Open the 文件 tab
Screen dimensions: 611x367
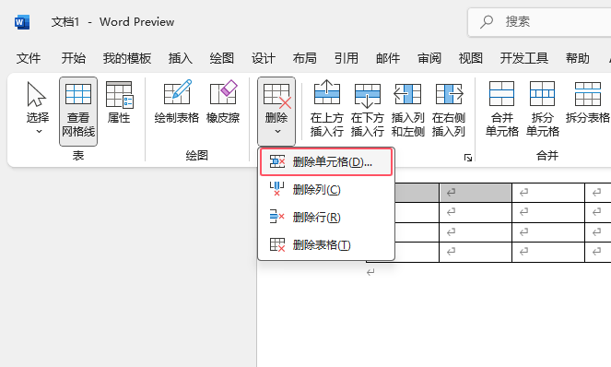click(x=29, y=58)
